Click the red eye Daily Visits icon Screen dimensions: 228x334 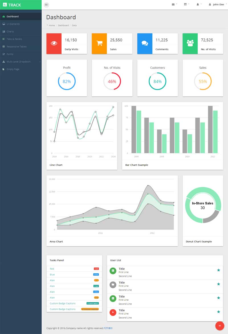[54, 44]
